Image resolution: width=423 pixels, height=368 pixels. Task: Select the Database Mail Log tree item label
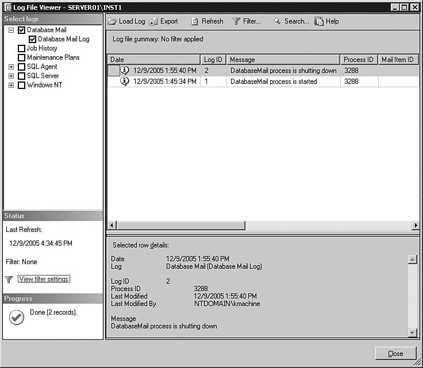coord(64,39)
